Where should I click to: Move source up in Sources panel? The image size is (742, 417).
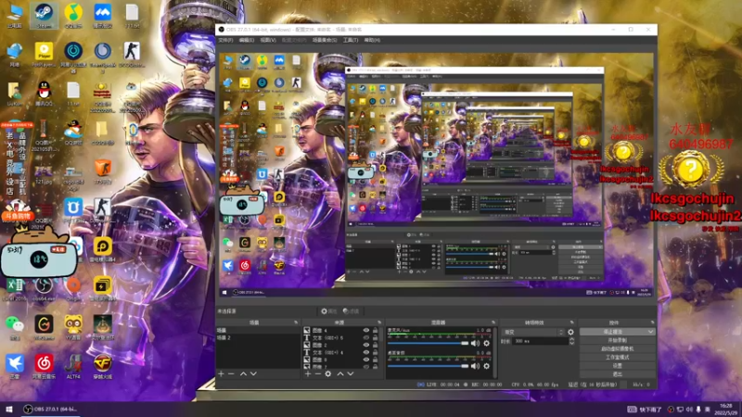[339, 373]
